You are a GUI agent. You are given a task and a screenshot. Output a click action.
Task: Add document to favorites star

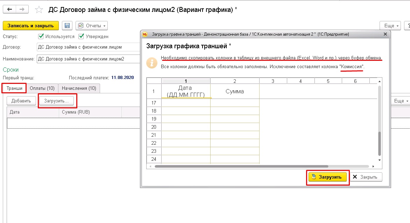(40, 10)
